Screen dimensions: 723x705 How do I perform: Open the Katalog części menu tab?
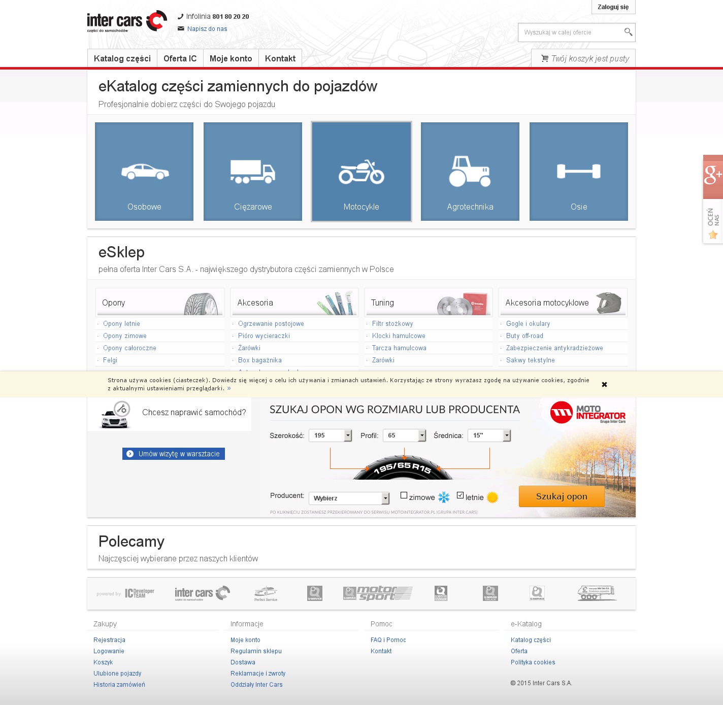[x=122, y=58]
